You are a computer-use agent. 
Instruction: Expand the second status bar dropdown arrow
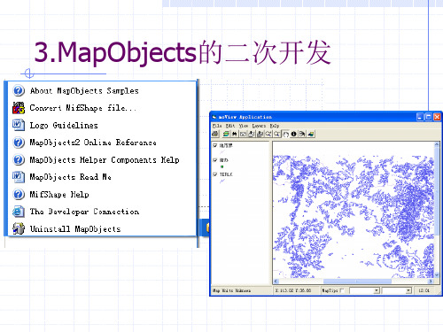point(408,290)
